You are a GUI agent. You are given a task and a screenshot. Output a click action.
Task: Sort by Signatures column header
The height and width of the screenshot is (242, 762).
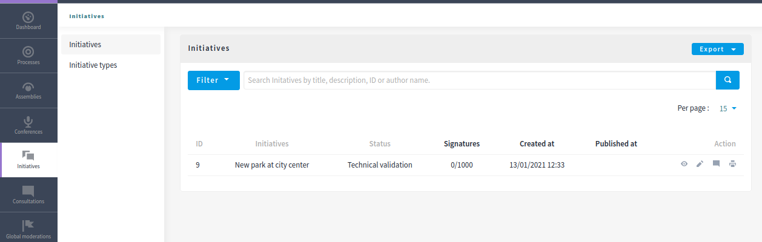click(x=462, y=144)
